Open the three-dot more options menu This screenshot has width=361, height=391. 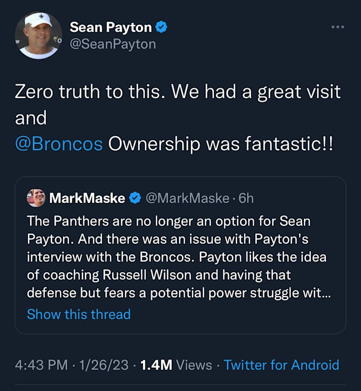pyautogui.click(x=338, y=27)
